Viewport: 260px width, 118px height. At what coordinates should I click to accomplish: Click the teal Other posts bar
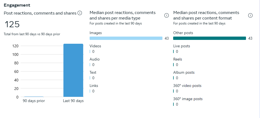point(209,38)
